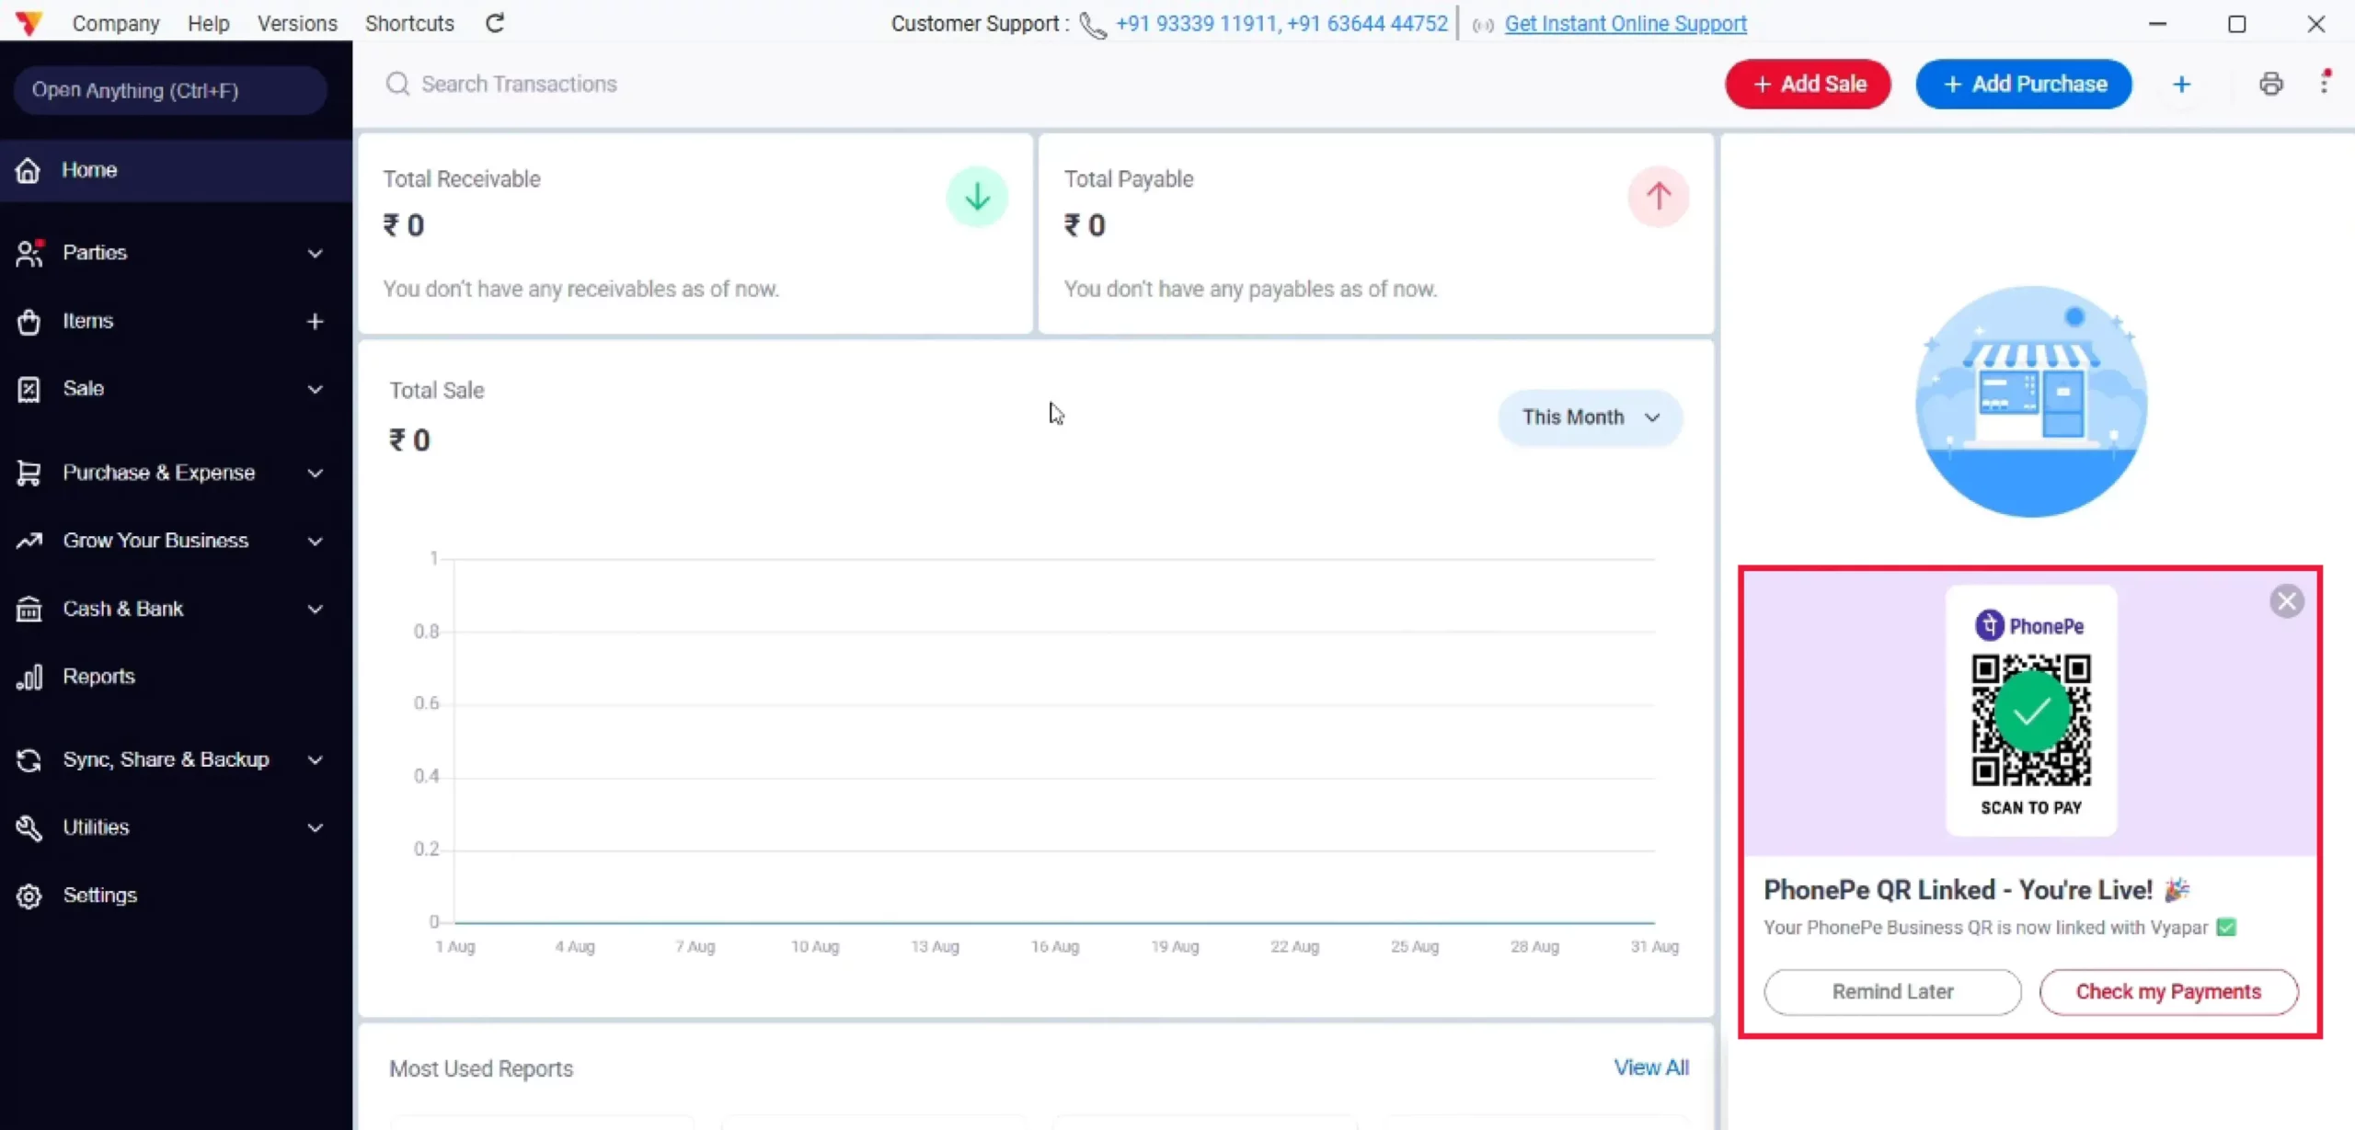Open the three-dot more options menu
2355x1130 pixels.
2325,83
